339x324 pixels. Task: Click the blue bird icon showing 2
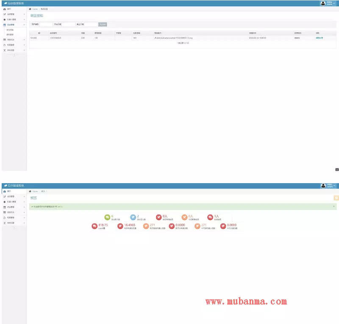(133, 218)
